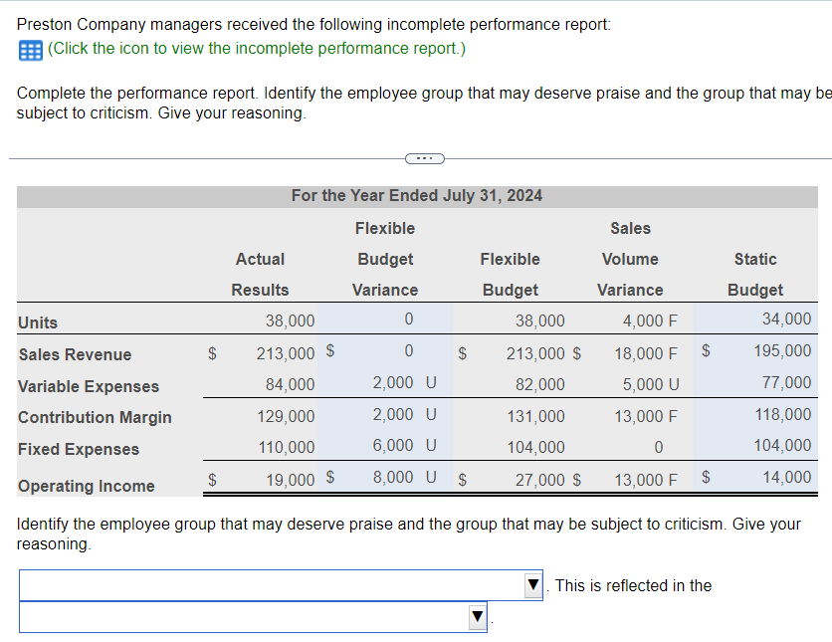Click actual sales revenue 213,000
Screen dimensions: 832x642
coord(286,353)
